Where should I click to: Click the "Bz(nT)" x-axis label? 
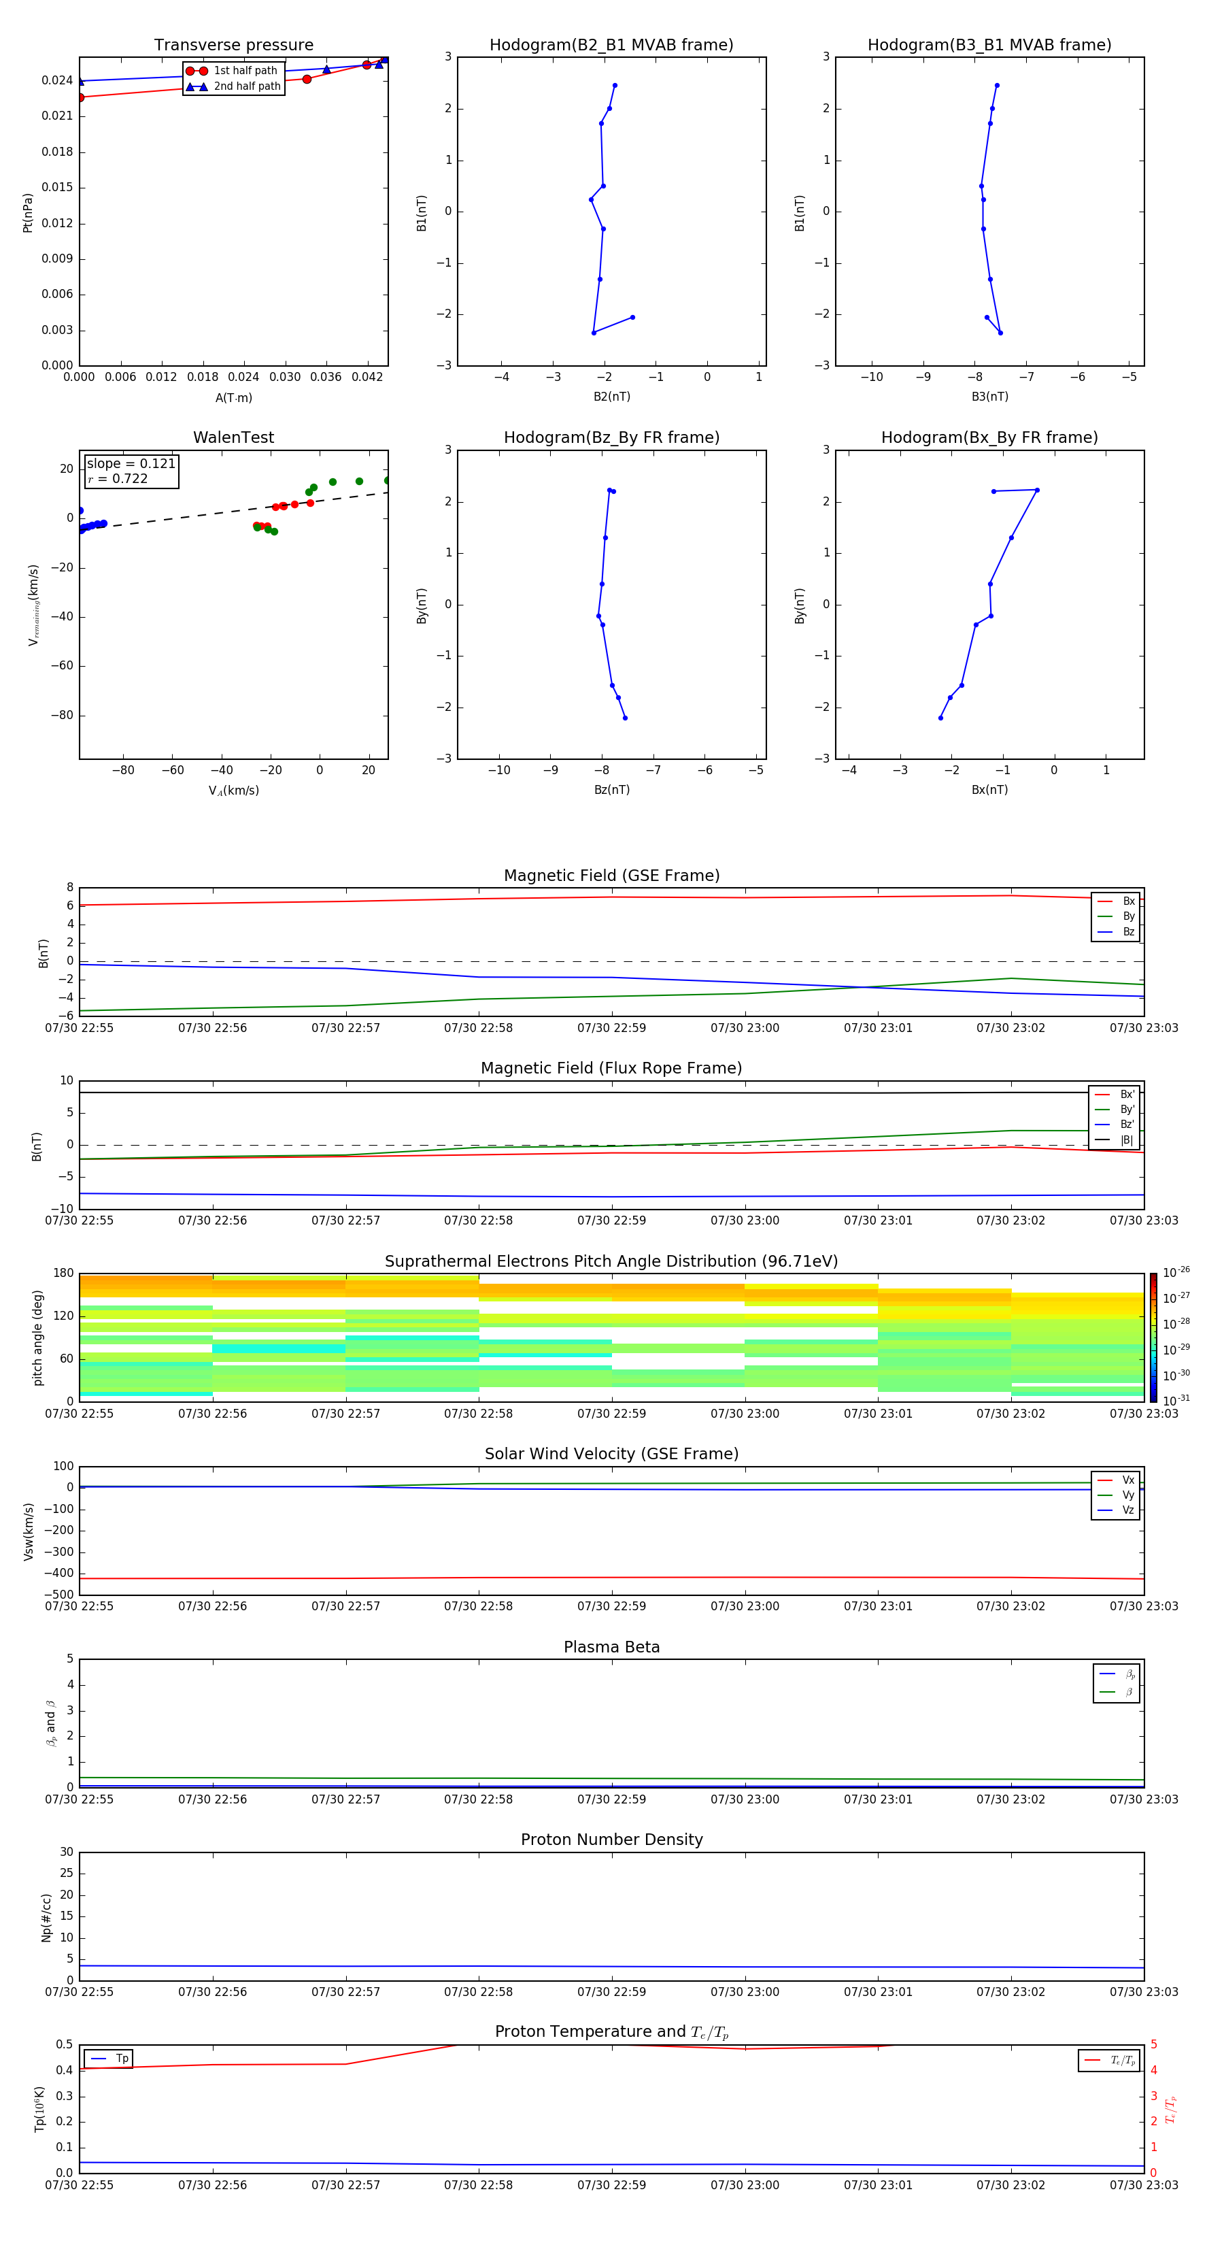(x=611, y=790)
